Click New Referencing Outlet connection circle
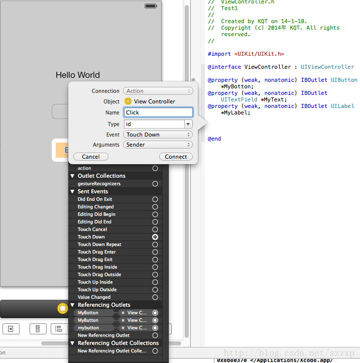The width and height of the screenshot is (360, 363). click(x=155, y=335)
